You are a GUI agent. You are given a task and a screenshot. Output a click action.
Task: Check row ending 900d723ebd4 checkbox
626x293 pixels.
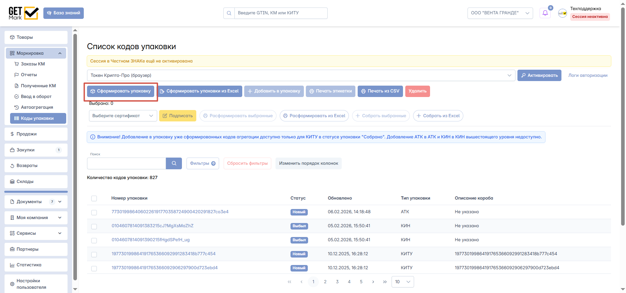tap(94, 268)
